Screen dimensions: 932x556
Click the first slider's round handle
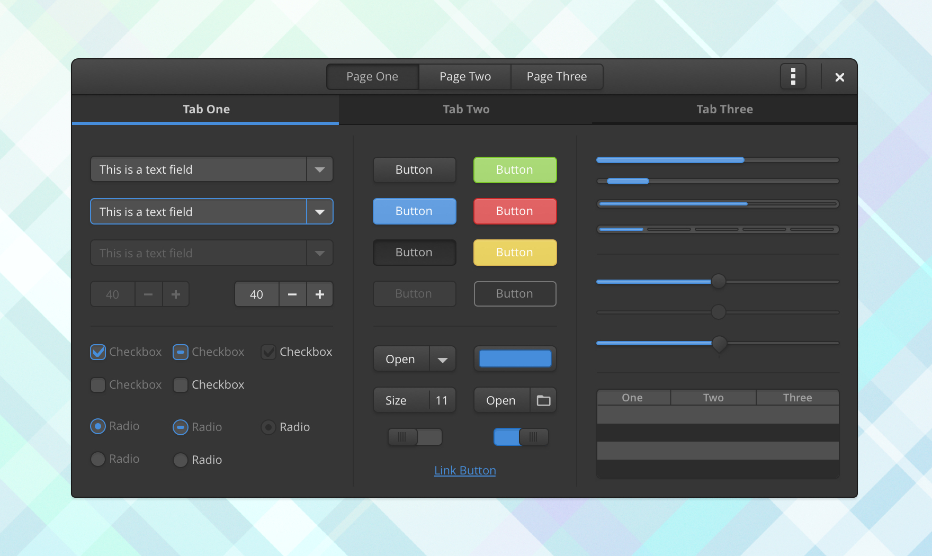(719, 281)
